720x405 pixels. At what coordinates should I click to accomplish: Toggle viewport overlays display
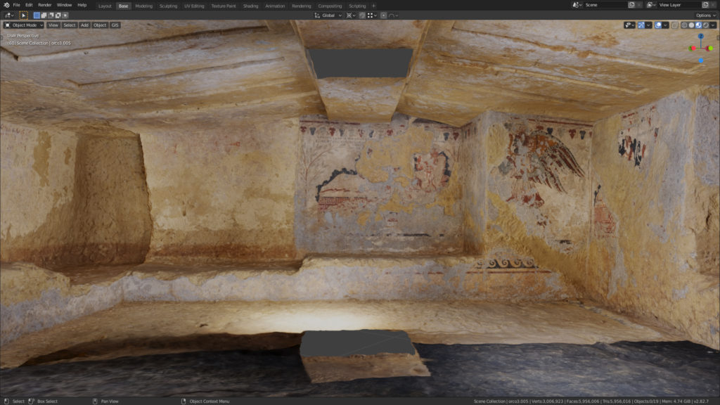[x=658, y=25]
